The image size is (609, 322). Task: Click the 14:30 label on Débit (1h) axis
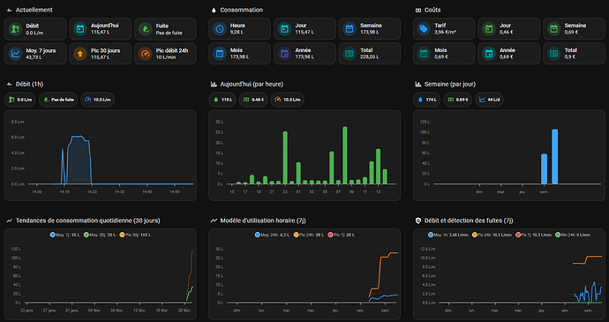click(x=120, y=192)
